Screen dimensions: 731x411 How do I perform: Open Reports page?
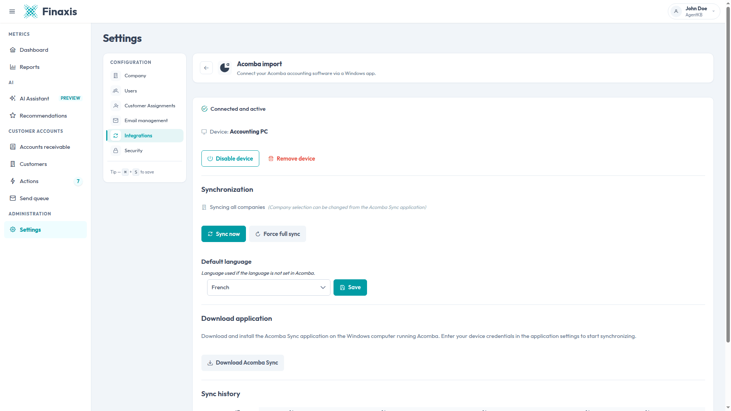[x=45, y=67]
